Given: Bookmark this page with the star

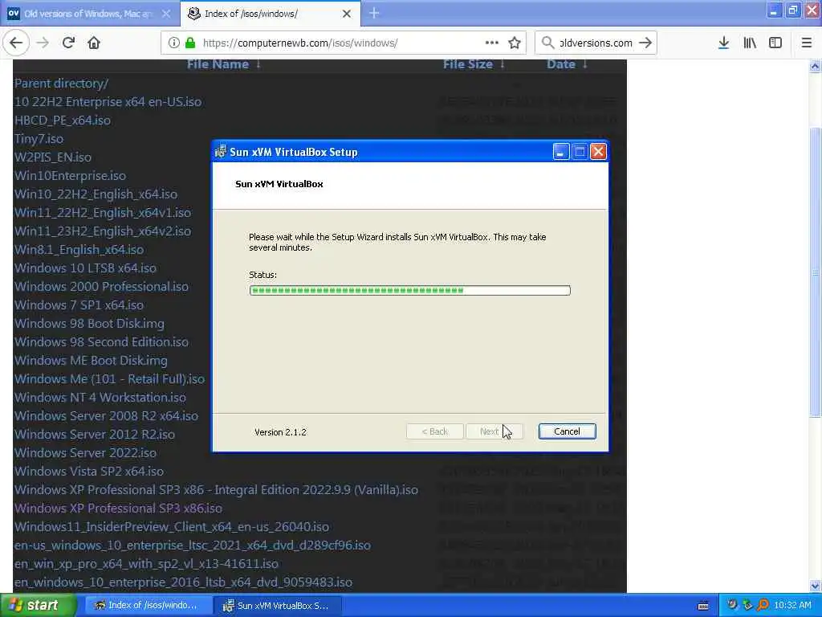Looking at the screenshot, I should coord(515,43).
